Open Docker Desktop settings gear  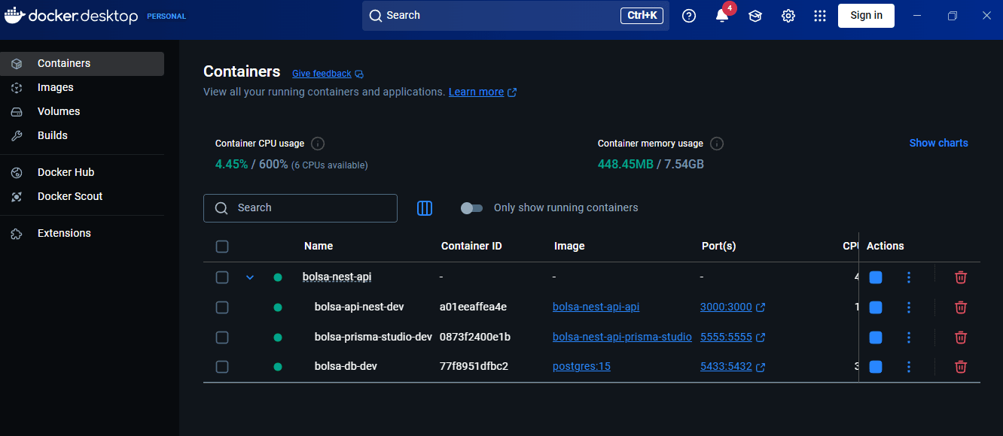pyautogui.click(x=788, y=15)
